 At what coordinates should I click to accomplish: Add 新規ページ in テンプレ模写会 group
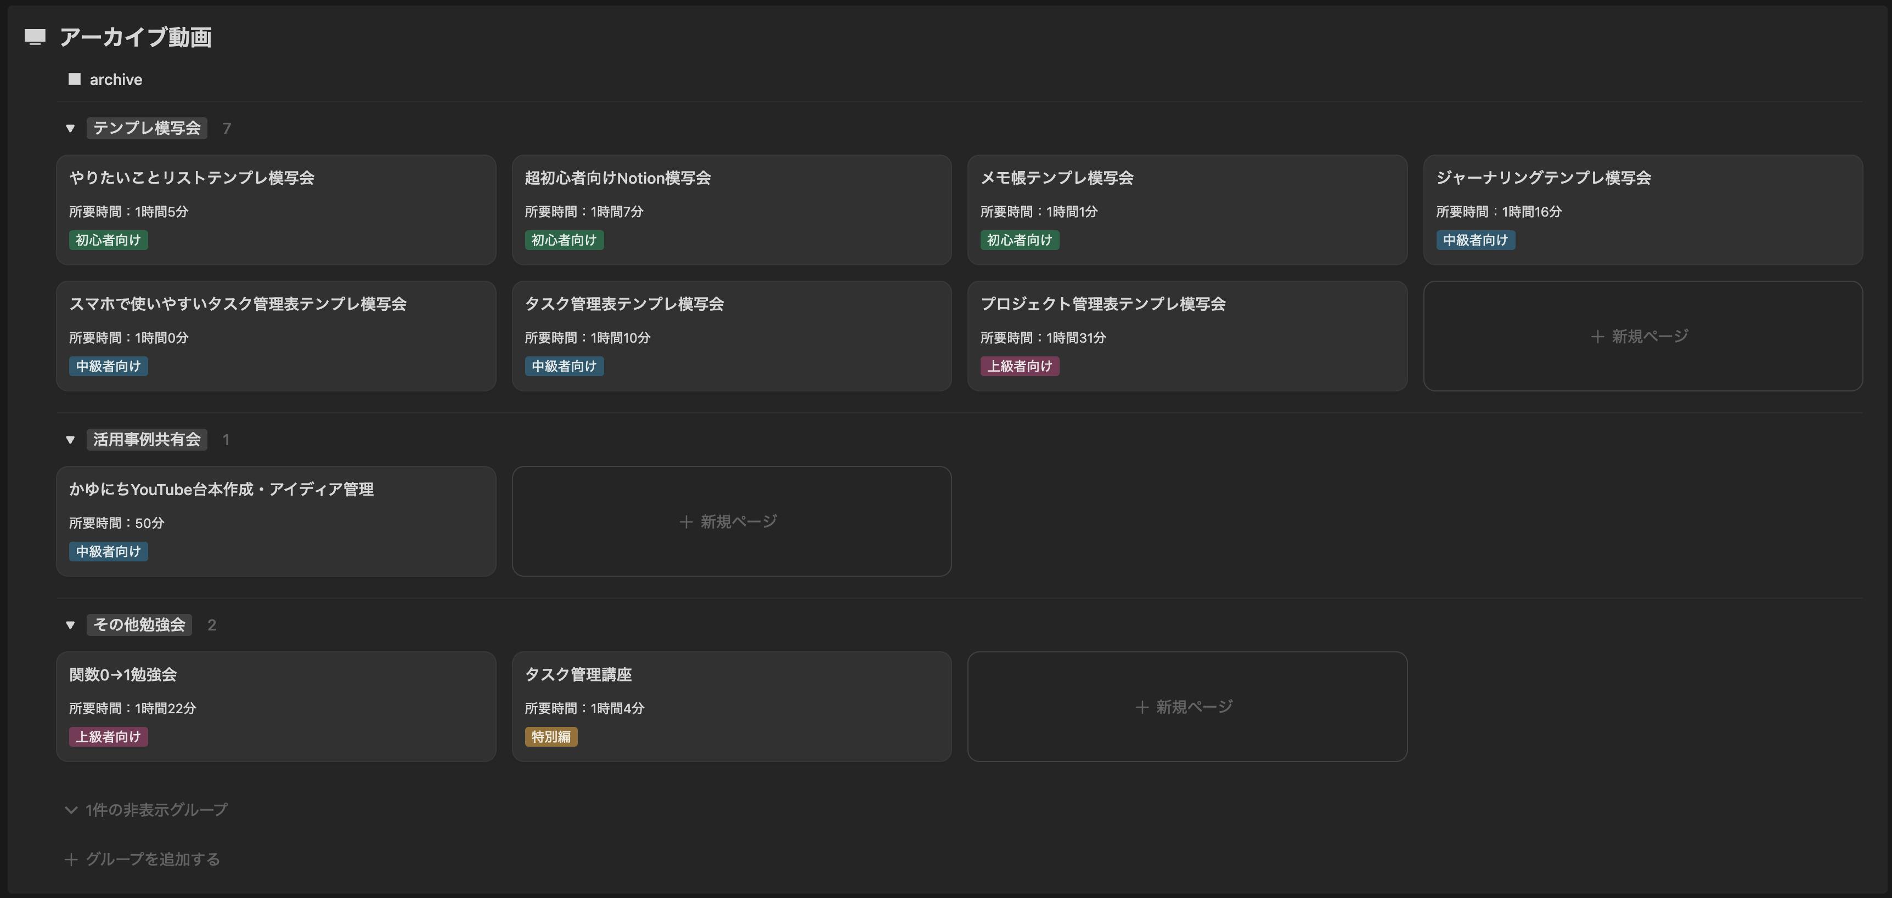(x=1643, y=336)
